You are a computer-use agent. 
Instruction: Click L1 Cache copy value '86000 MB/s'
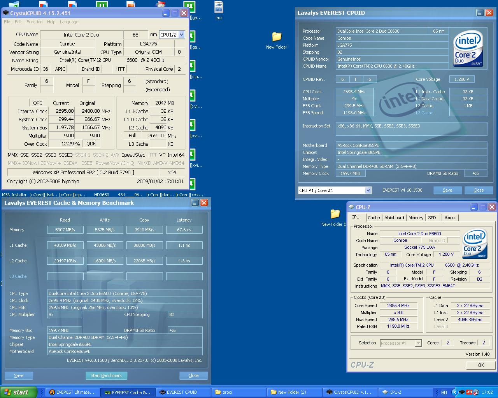point(144,245)
